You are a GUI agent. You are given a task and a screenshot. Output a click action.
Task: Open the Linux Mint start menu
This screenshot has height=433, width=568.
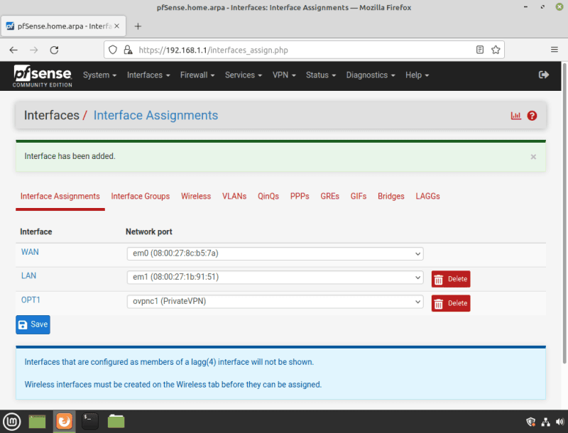tap(11, 421)
